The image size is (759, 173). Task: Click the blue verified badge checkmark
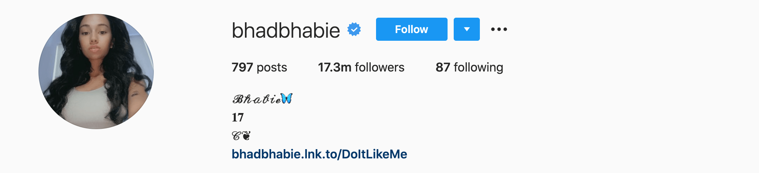pyautogui.click(x=354, y=29)
